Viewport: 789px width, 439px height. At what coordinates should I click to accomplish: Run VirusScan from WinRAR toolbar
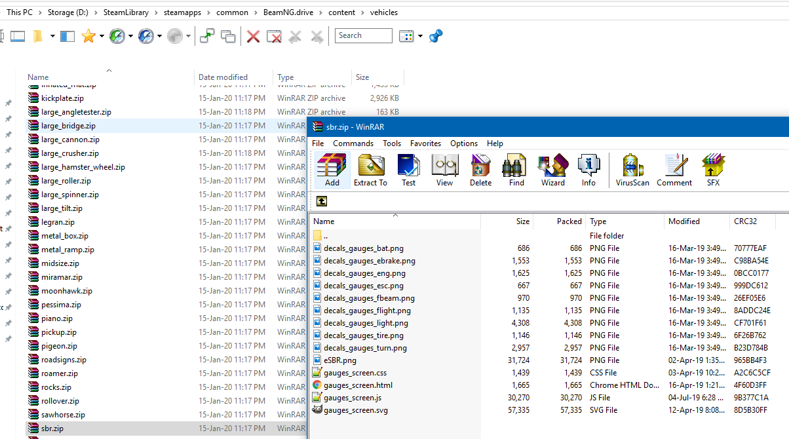(x=632, y=170)
